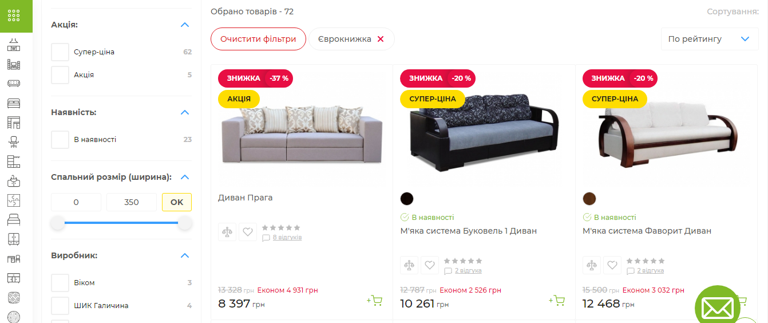This screenshot has height=323, width=768.
Task: Collapse the Акція filter section
Action: point(184,25)
